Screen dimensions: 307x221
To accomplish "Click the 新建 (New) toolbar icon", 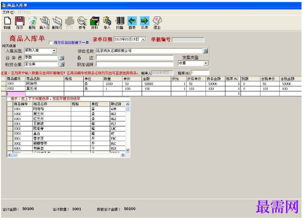I will click(x=7, y=23).
